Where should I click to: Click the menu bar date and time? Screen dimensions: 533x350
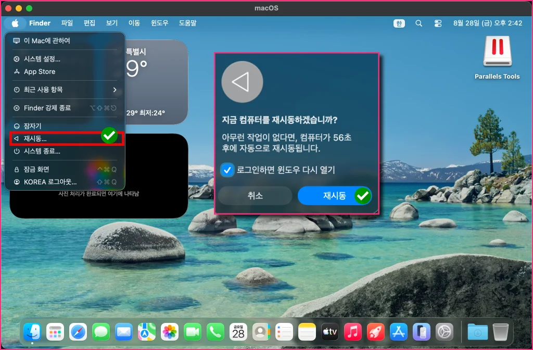click(487, 23)
